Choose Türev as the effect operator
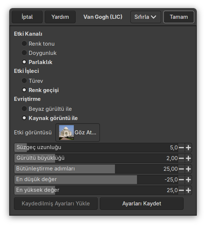 click(x=24, y=81)
